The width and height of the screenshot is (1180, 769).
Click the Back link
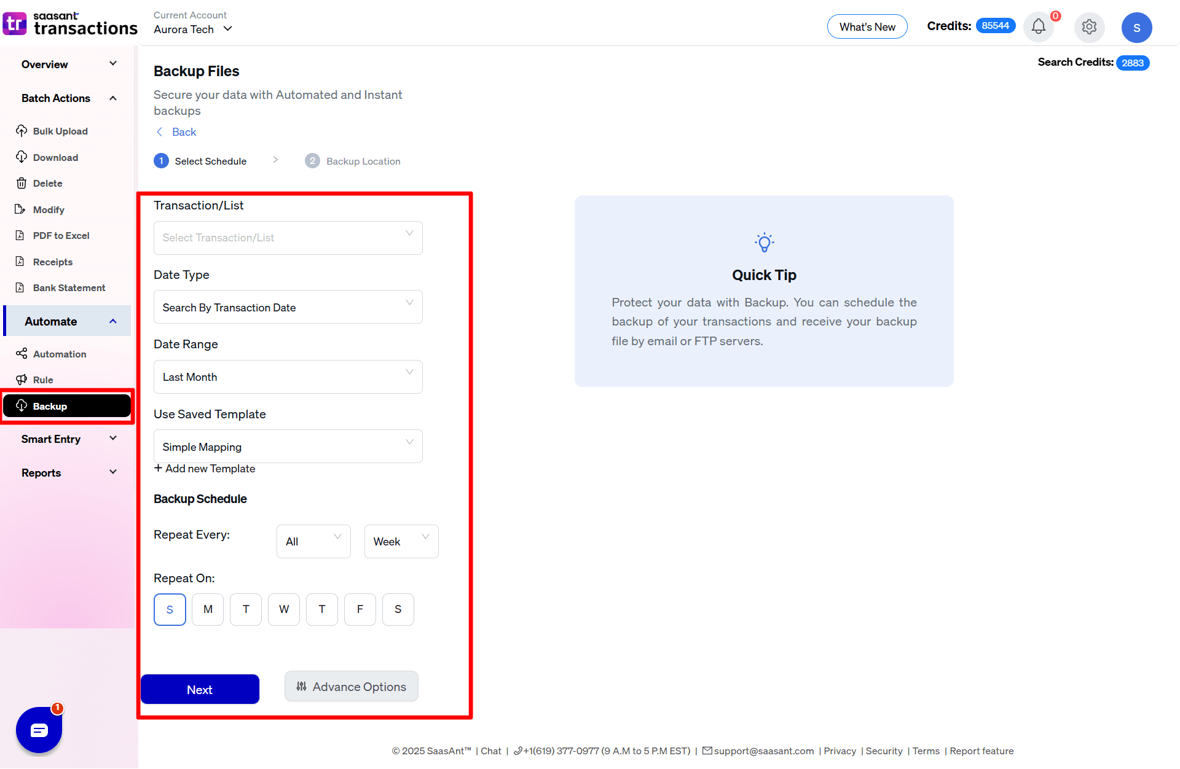[184, 132]
